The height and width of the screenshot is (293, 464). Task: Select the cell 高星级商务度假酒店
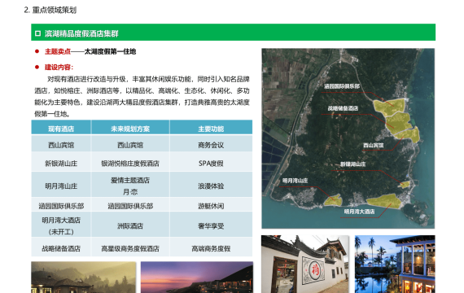coord(130,248)
